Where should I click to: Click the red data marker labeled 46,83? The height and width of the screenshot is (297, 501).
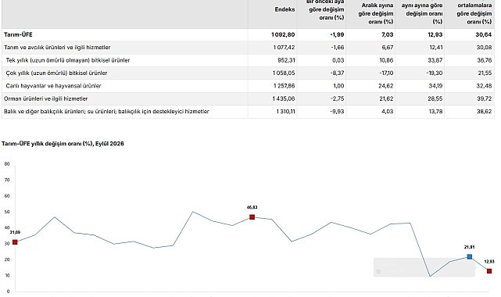[252, 217]
